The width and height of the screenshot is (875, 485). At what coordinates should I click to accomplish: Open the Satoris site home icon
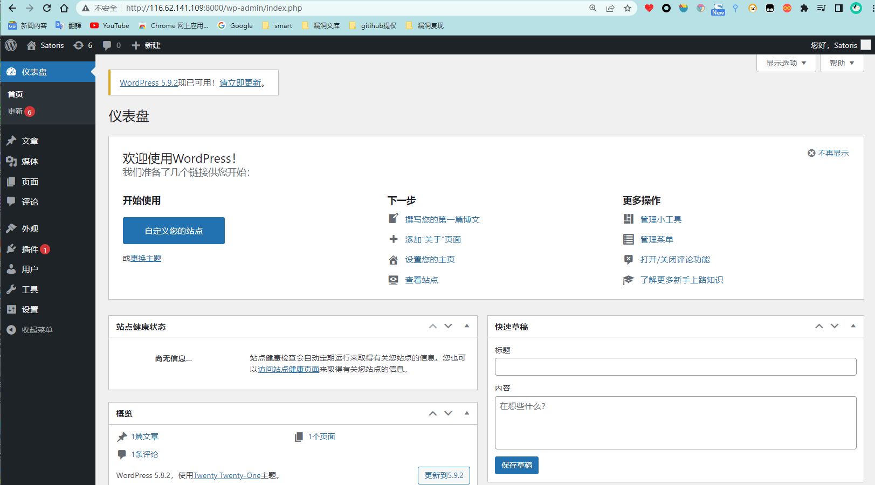point(31,45)
